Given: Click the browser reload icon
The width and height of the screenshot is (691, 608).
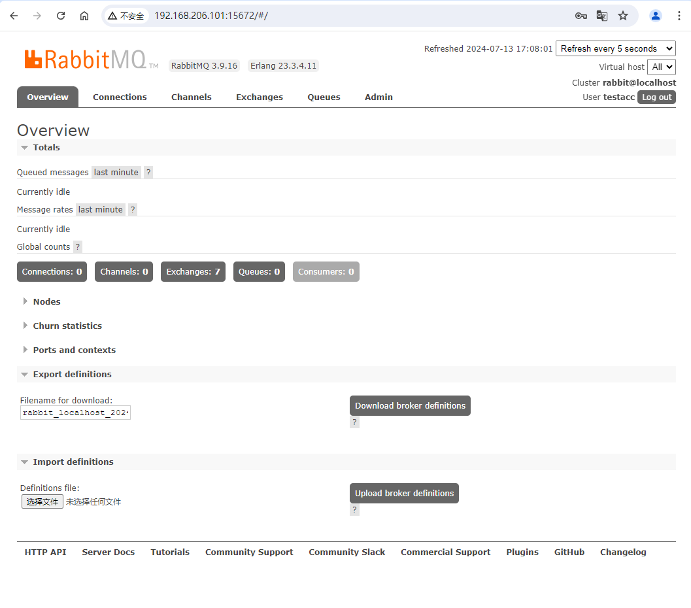Looking at the screenshot, I should coord(61,16).
